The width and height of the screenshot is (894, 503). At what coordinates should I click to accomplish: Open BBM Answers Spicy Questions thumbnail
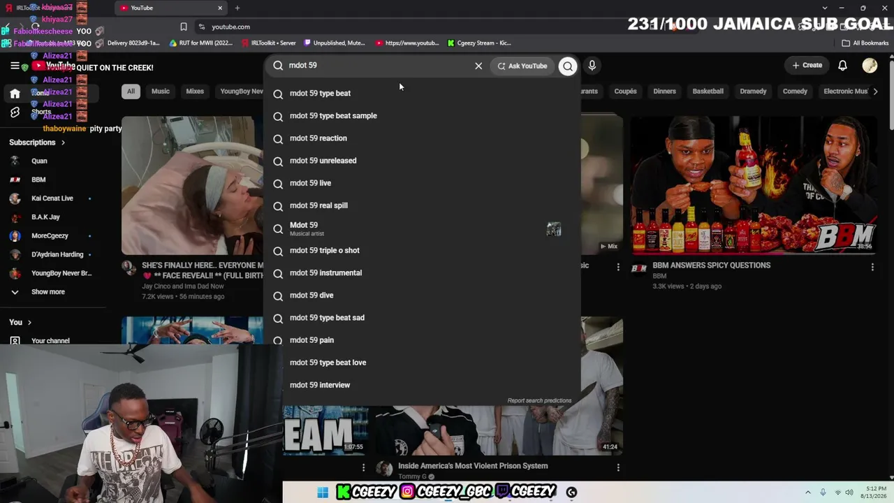point(754,185)
